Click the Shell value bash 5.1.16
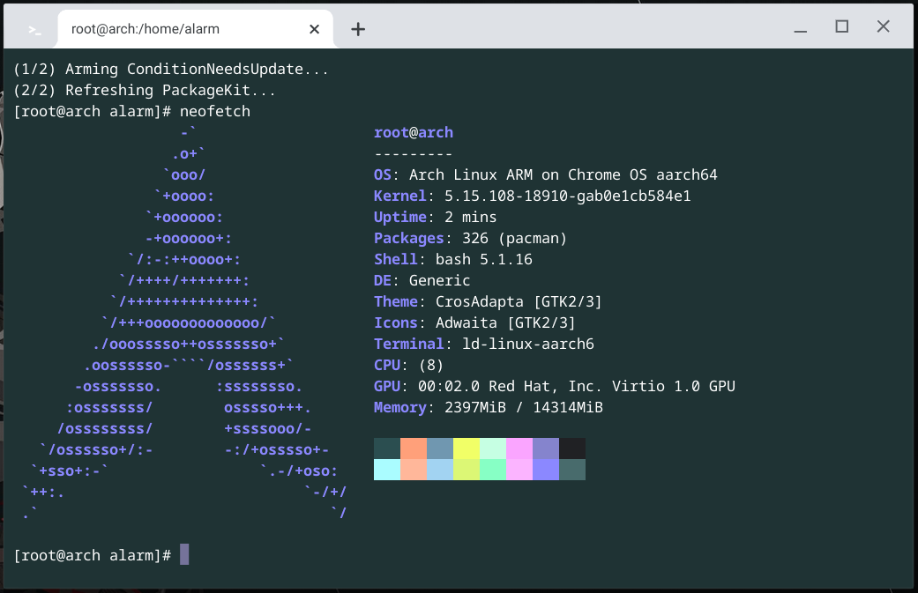 point(483,260)
